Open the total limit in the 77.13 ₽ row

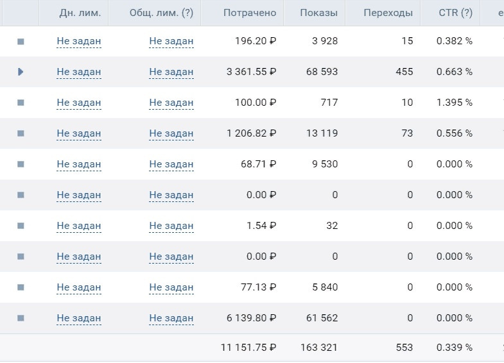[x=171, y=287]
